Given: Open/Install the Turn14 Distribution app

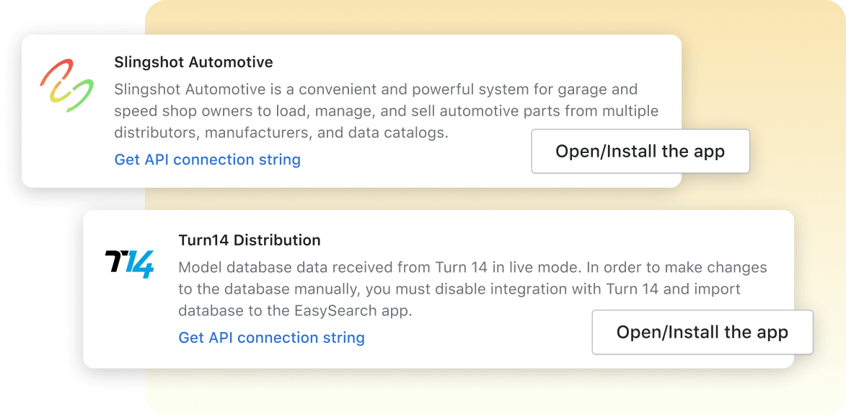Looking at the screenshot, I should 702,332.
